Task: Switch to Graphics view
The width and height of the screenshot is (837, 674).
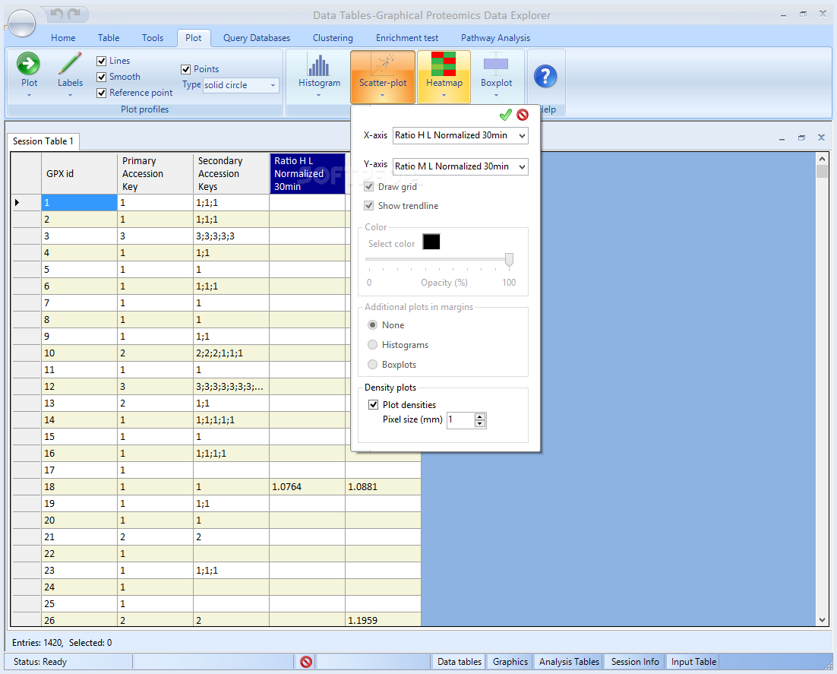Action: (510, 662)
